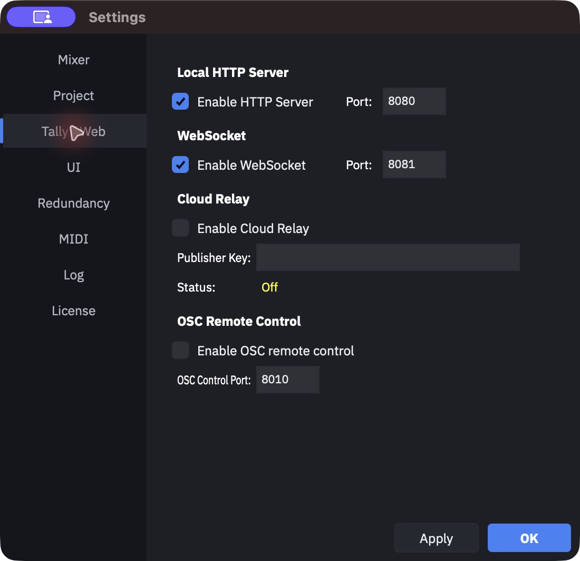The width and height of the screenshot is (580, 561).
Task: Show the Log settings section
Action: tap(74, 275)
